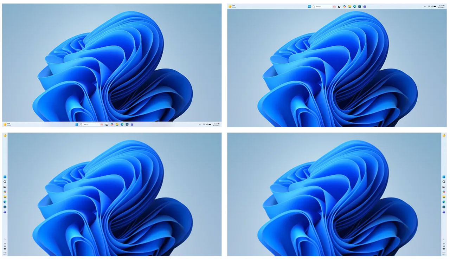Expand the tray chevron on the left taskbar
Screen dimensions: 450x259
(x=5, y=239)
